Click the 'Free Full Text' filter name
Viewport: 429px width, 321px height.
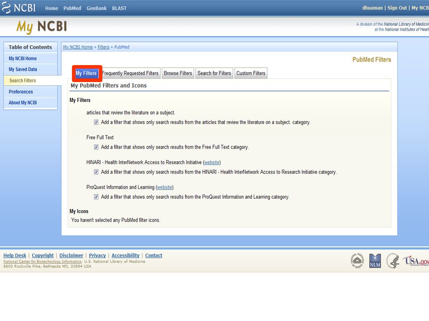tap(100, 137)
